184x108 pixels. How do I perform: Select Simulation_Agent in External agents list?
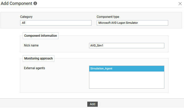pos(127,69)
